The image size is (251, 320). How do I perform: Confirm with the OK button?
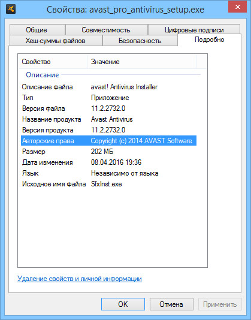tap(123, 304)
